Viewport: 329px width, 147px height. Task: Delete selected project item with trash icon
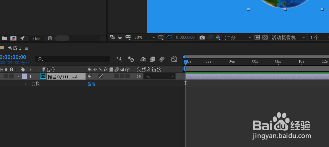pos(50,38)
